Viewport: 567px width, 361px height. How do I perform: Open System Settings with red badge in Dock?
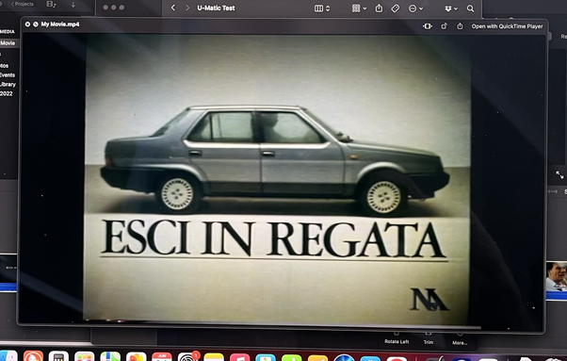(187, 357)
